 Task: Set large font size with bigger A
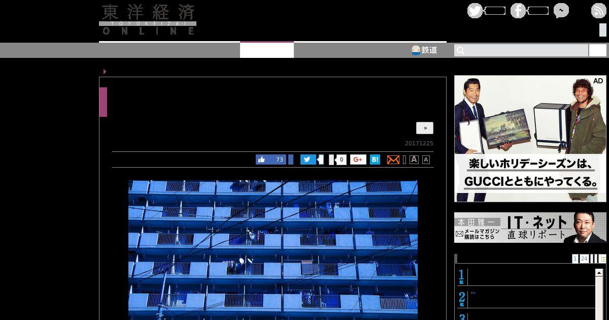[414, 159]
